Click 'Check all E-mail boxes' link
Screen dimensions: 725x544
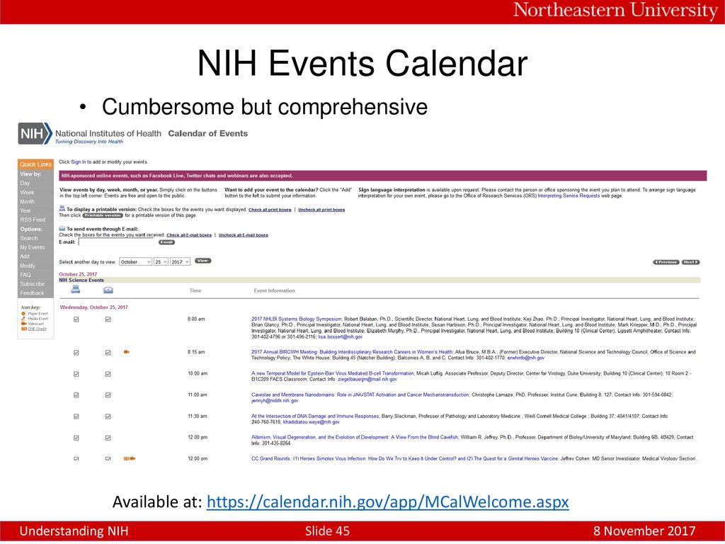click(188, 235)
